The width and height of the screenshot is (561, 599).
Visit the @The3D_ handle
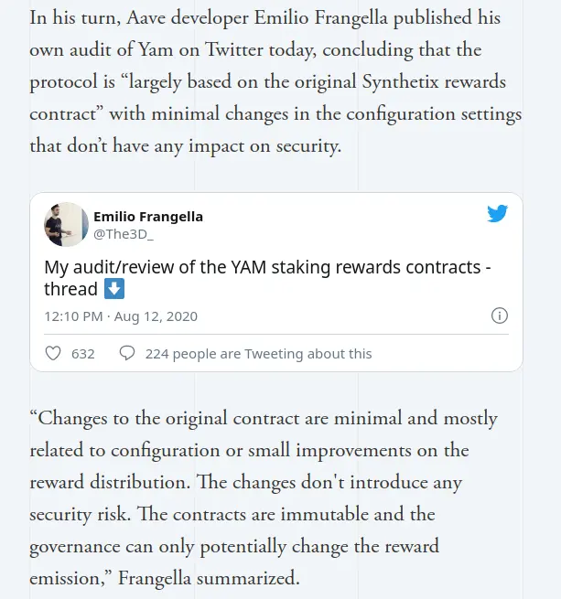point(124,234)
